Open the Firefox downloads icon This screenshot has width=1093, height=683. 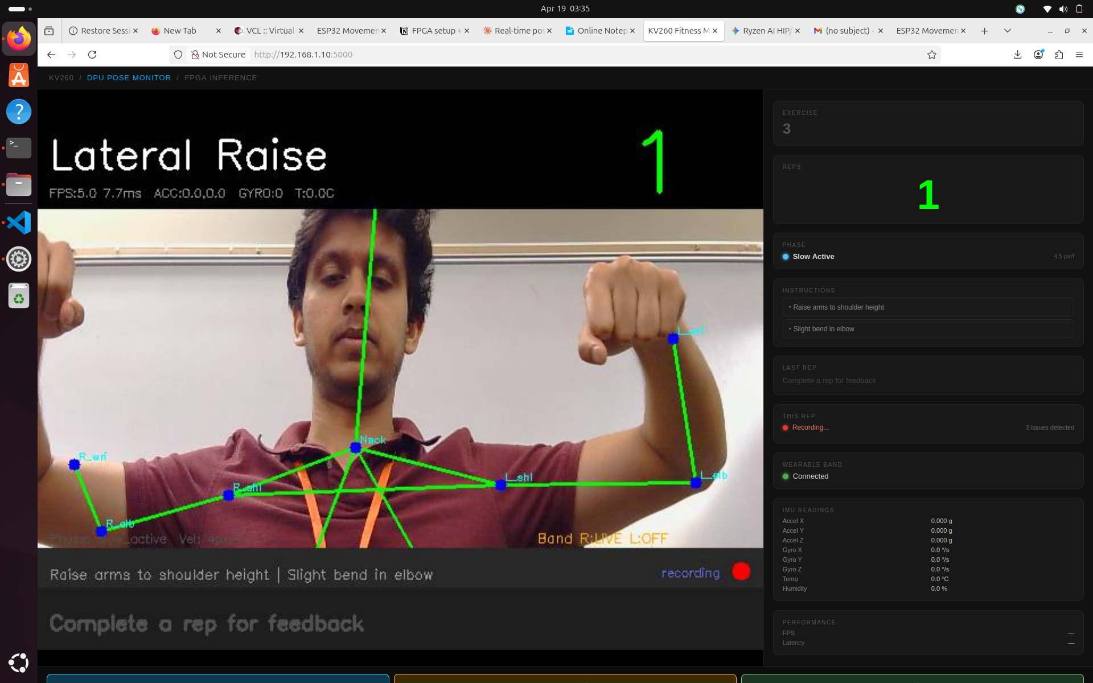(x=1017, y=55)
